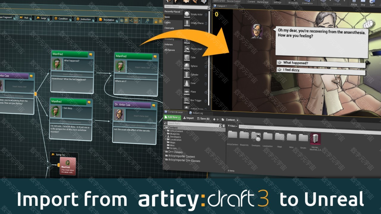Select Scripts in the folder tree
381x214 pixels.
173,148
